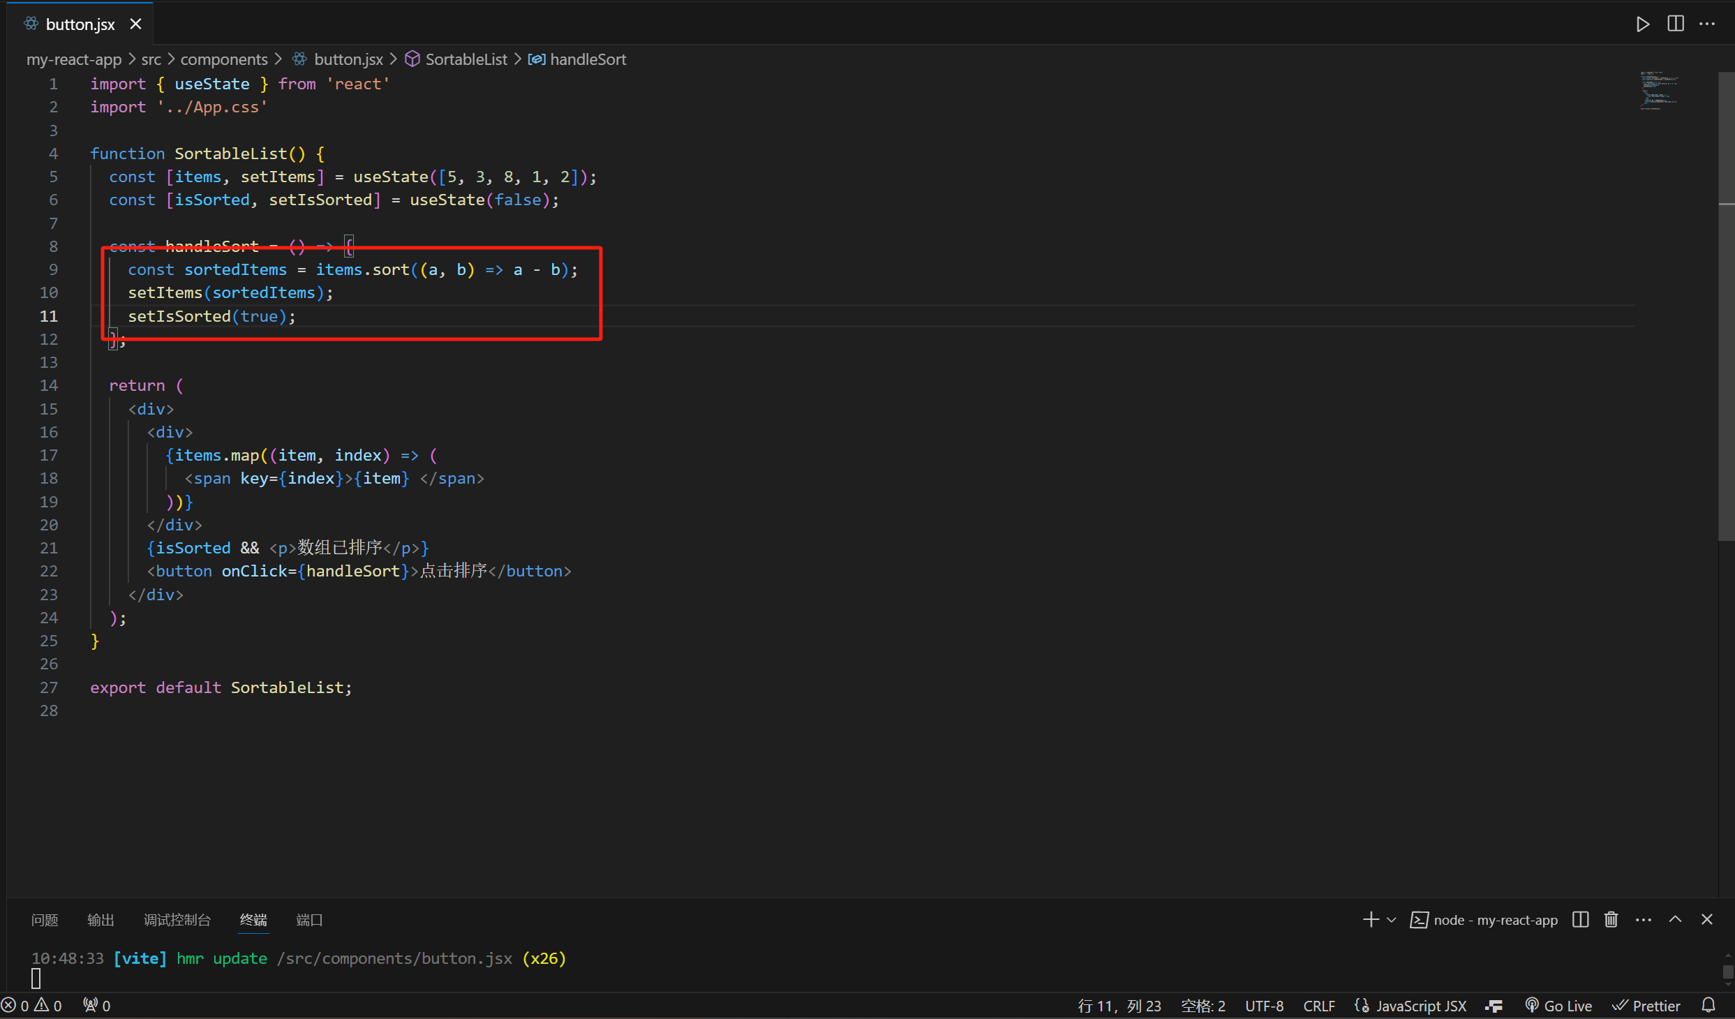Open the editor's more actions menu
Screen dimensions: 1735x1019
(x=1707, y=24)
